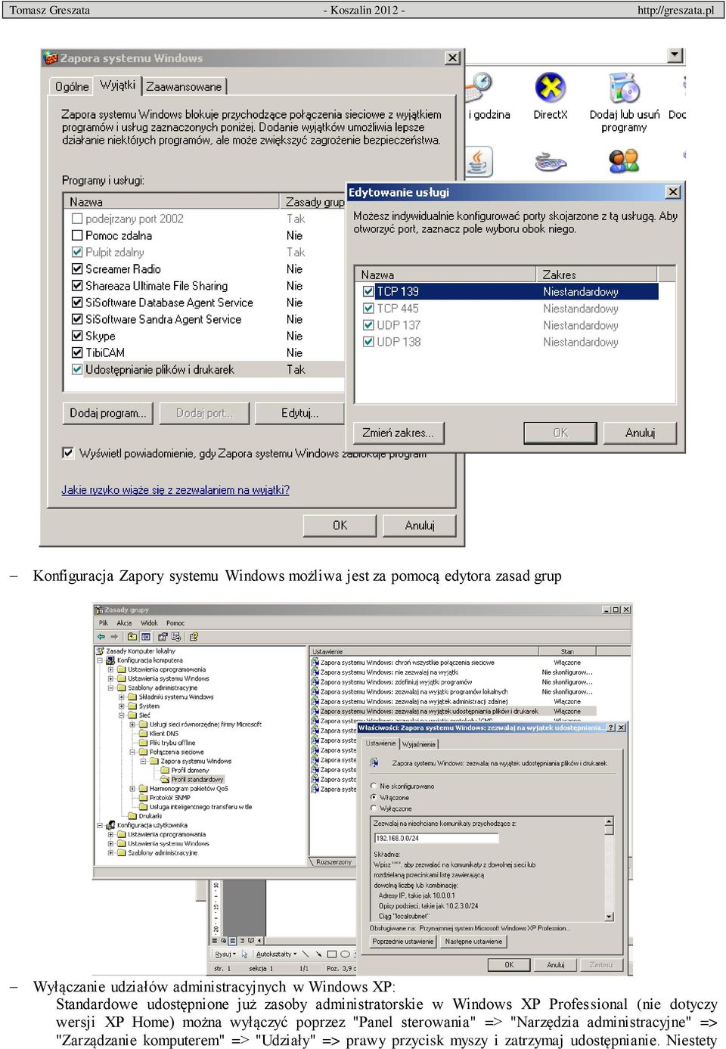This screenshot has height=1049, width=726.
Task: Select the ellipse drawing tool in bottom toolbar
Action: coord(345,954)
